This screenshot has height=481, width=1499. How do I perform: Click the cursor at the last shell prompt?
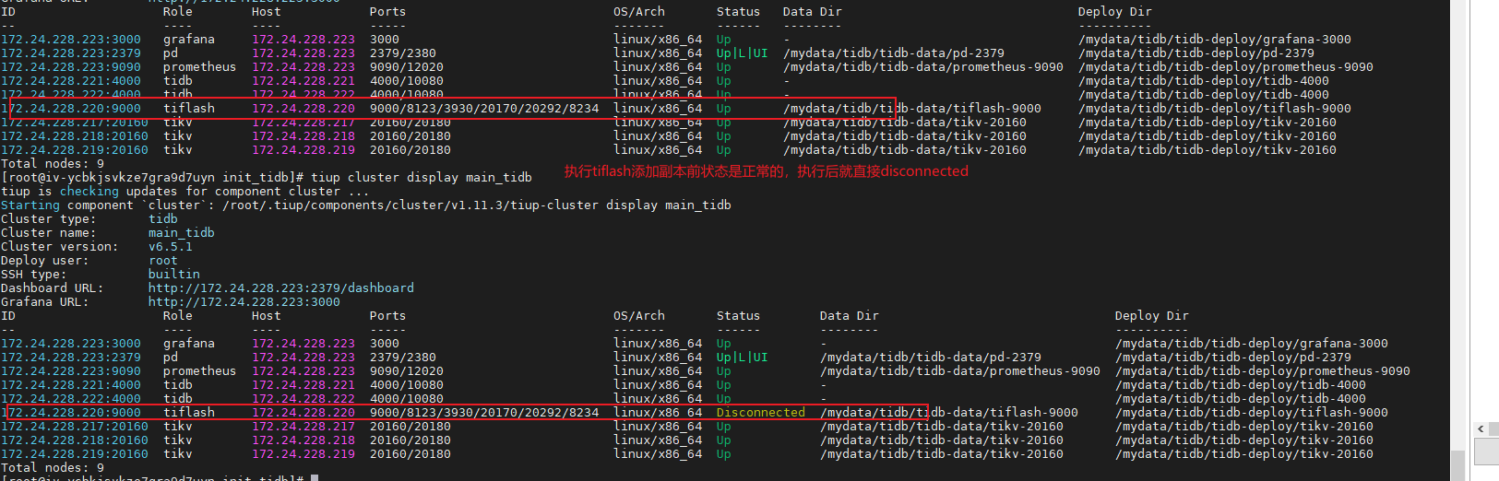pos(315,478)
